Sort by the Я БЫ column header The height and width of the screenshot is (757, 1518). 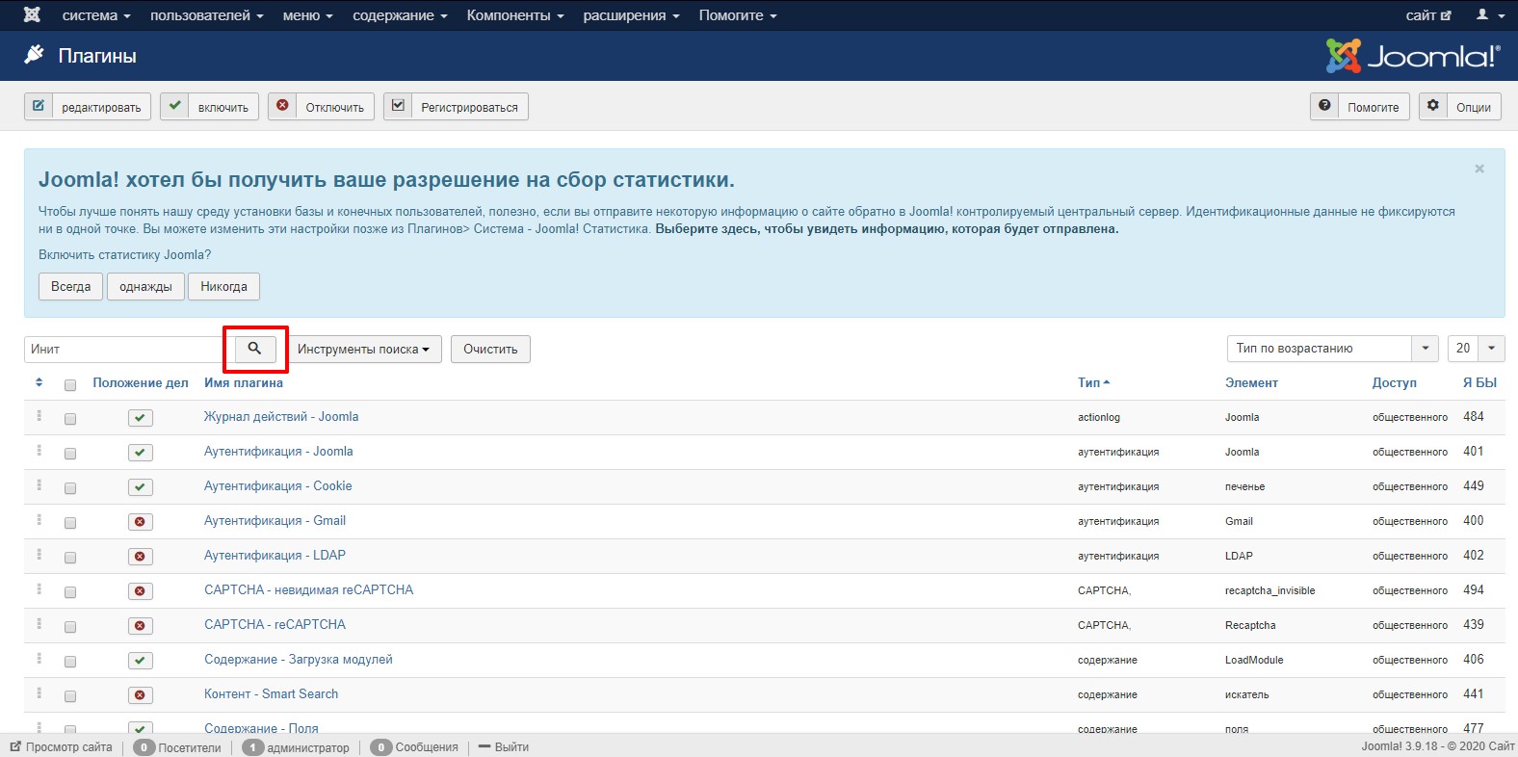coord(1479,382)
